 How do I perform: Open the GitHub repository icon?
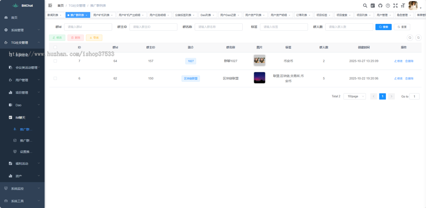click(381, 5)
